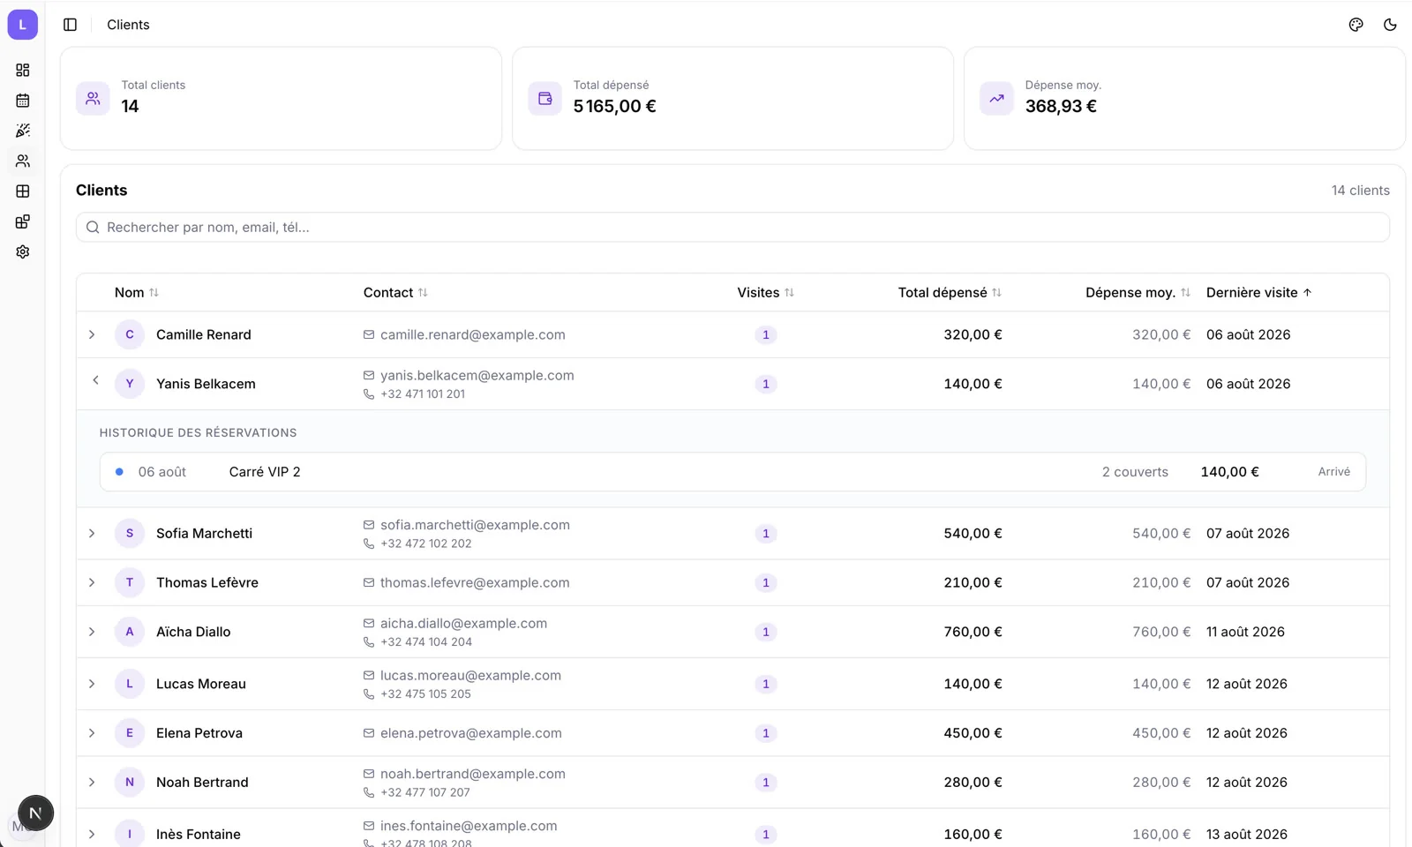Image resolution: width=1412 pixels, height=847 pixels.
Task: Click the Carré VIP 2 reservation entry
Action: pyautogui.click(x=732, y=472)
